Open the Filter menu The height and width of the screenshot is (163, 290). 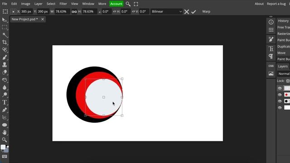coord(63,4)
